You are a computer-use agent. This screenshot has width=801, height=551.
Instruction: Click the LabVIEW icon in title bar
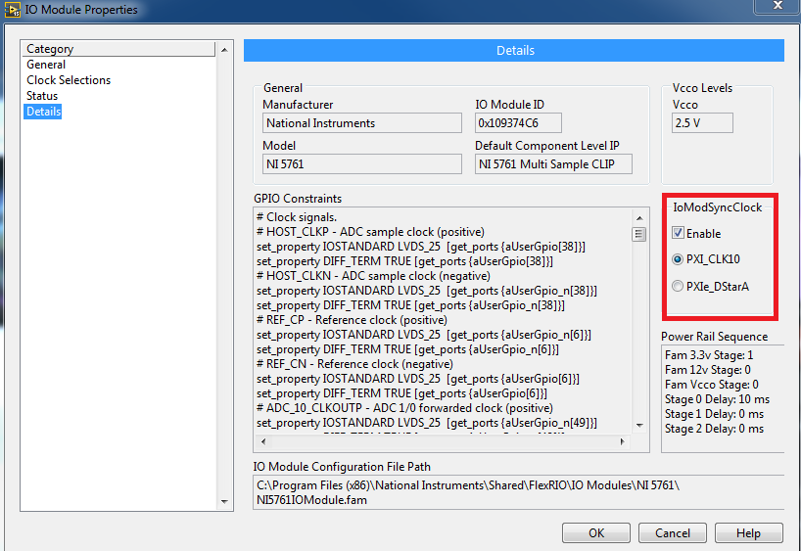pos(13,10)
